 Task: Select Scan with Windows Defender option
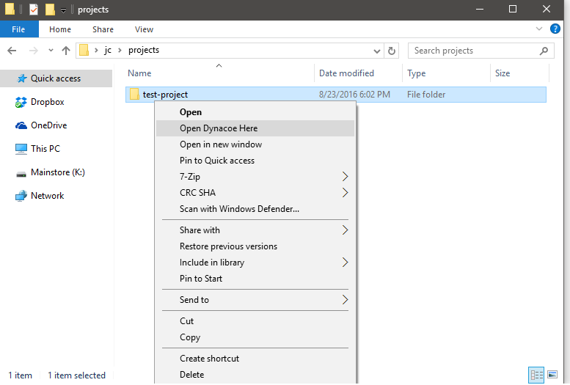(239, 209)
